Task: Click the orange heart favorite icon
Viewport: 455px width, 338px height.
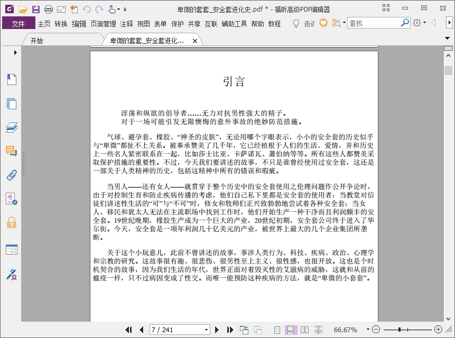Action: coord(323,23)
